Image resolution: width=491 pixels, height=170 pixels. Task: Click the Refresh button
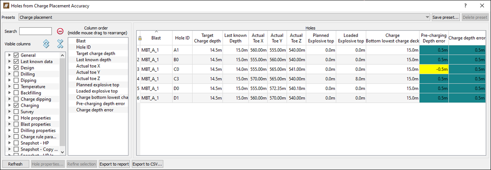15,164
